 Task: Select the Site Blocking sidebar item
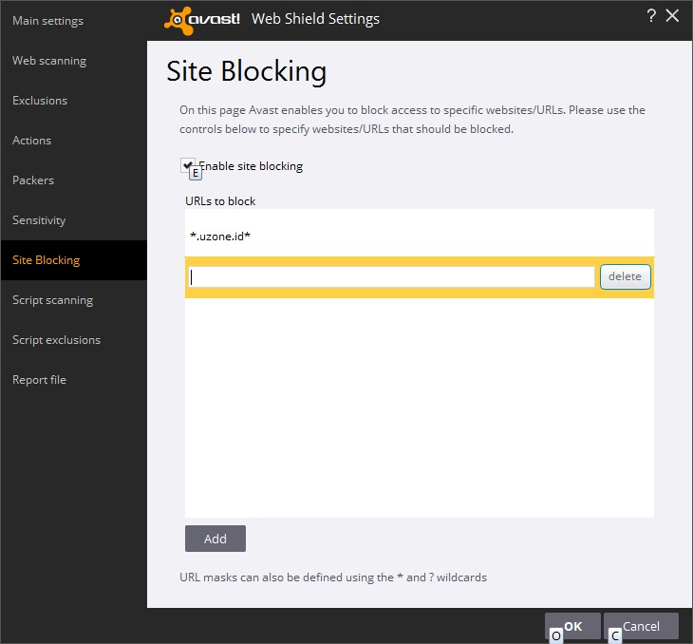tap(73, 260)
